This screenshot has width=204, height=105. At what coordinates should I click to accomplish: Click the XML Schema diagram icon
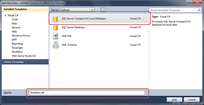click(55, 45)
